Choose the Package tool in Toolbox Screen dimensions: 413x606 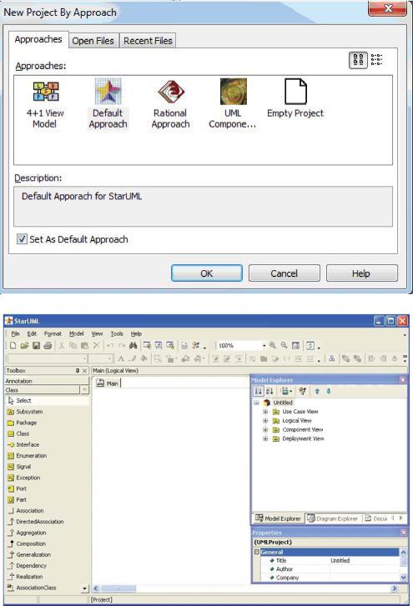coord(22,423)
